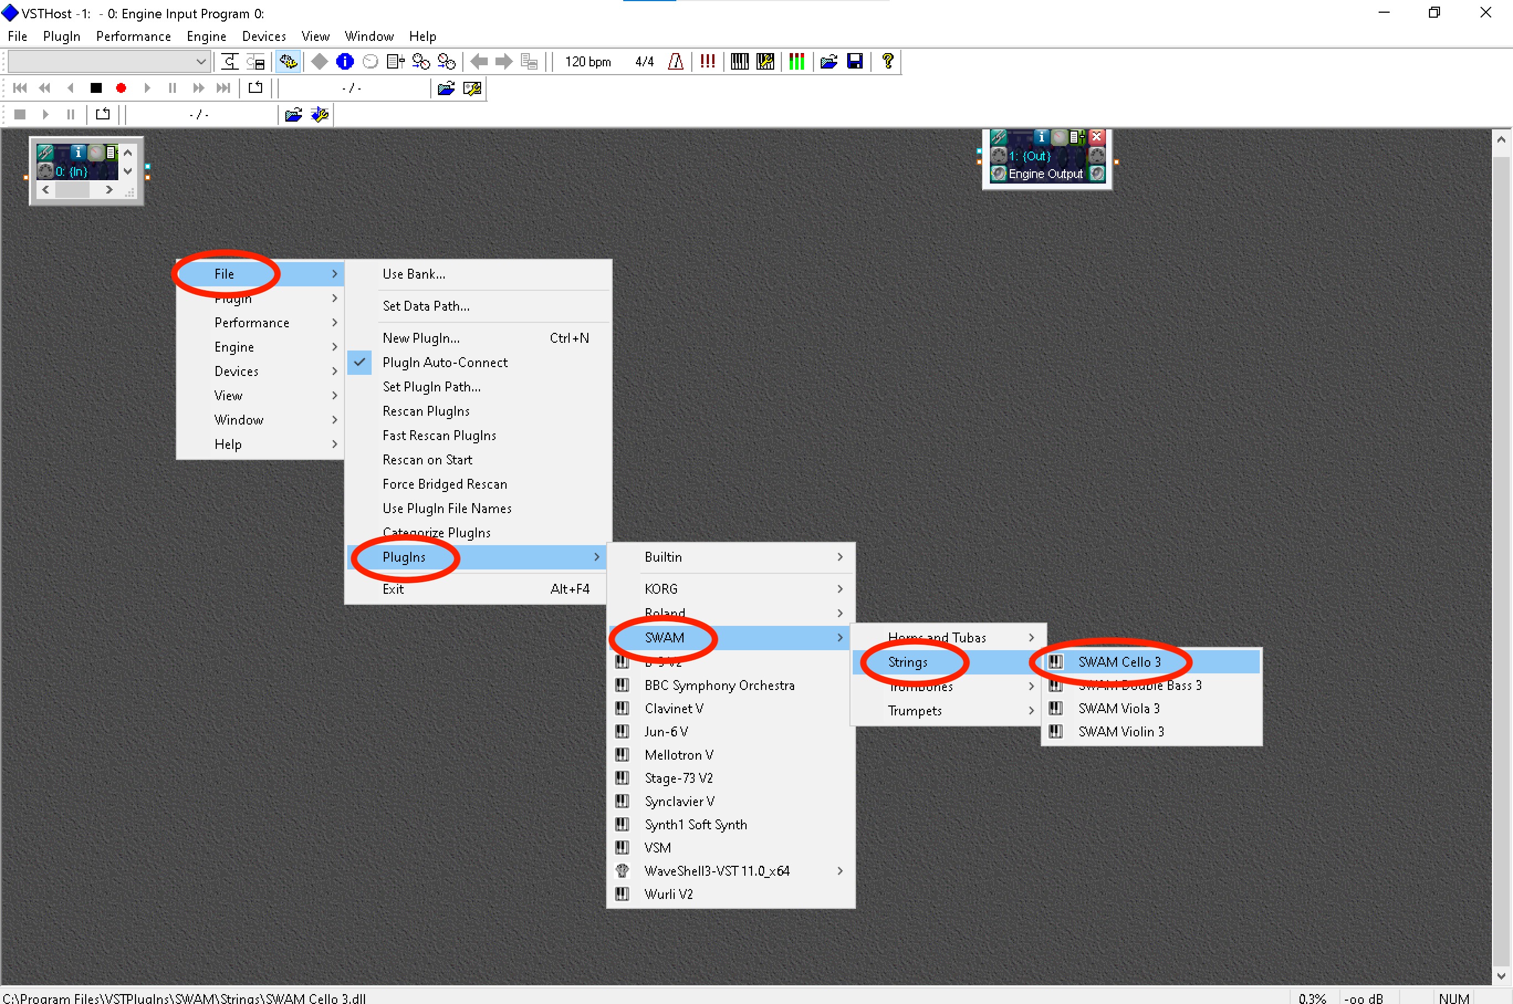Click the 120 bpm tempo display
The width and height of the screenshot is (1513, 1004).
[587, 61]
